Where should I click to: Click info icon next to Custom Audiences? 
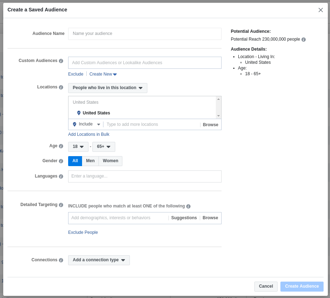click(x=61, y=61)
